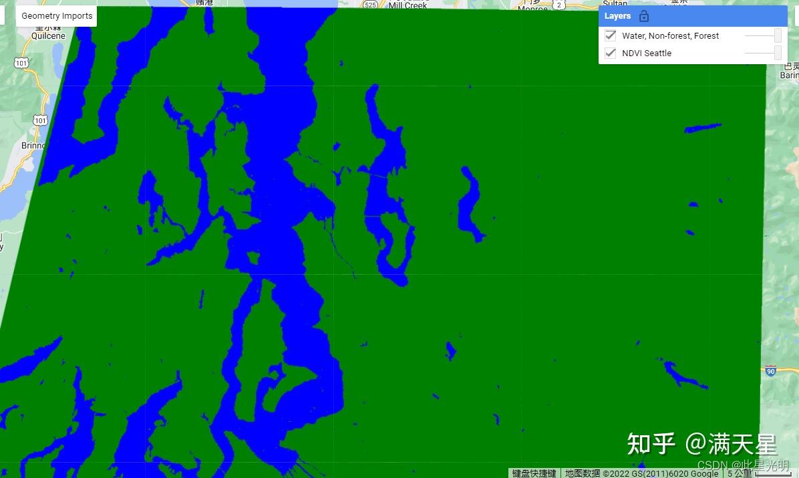This screenshot has width=799, height=478.
Task: Uncheck the NDVI Seattle layer
Action: click(610, 53)
